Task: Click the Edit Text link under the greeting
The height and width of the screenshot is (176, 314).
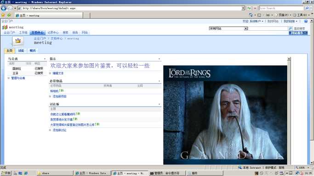Action: [x=58, y=73]
